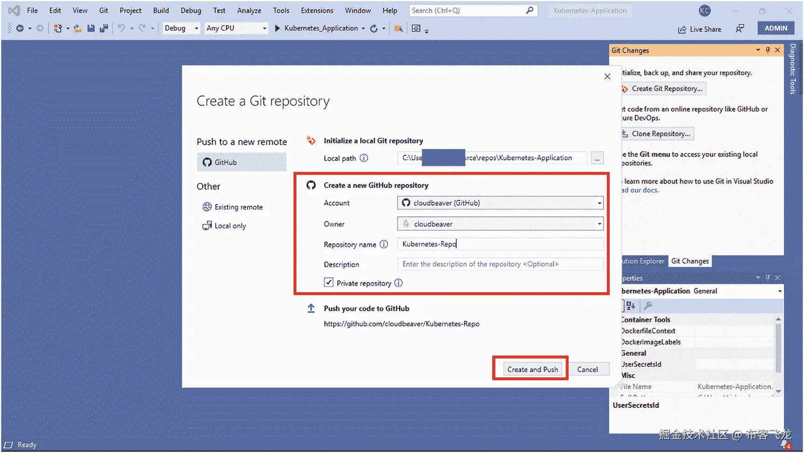Select the DockerImageLabels property row
Viewport: 804px width, 453px height.
697,342
